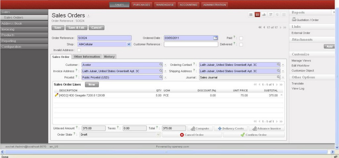Click search magnifier in Customer field
339x158 pixels.
[161, 65]
